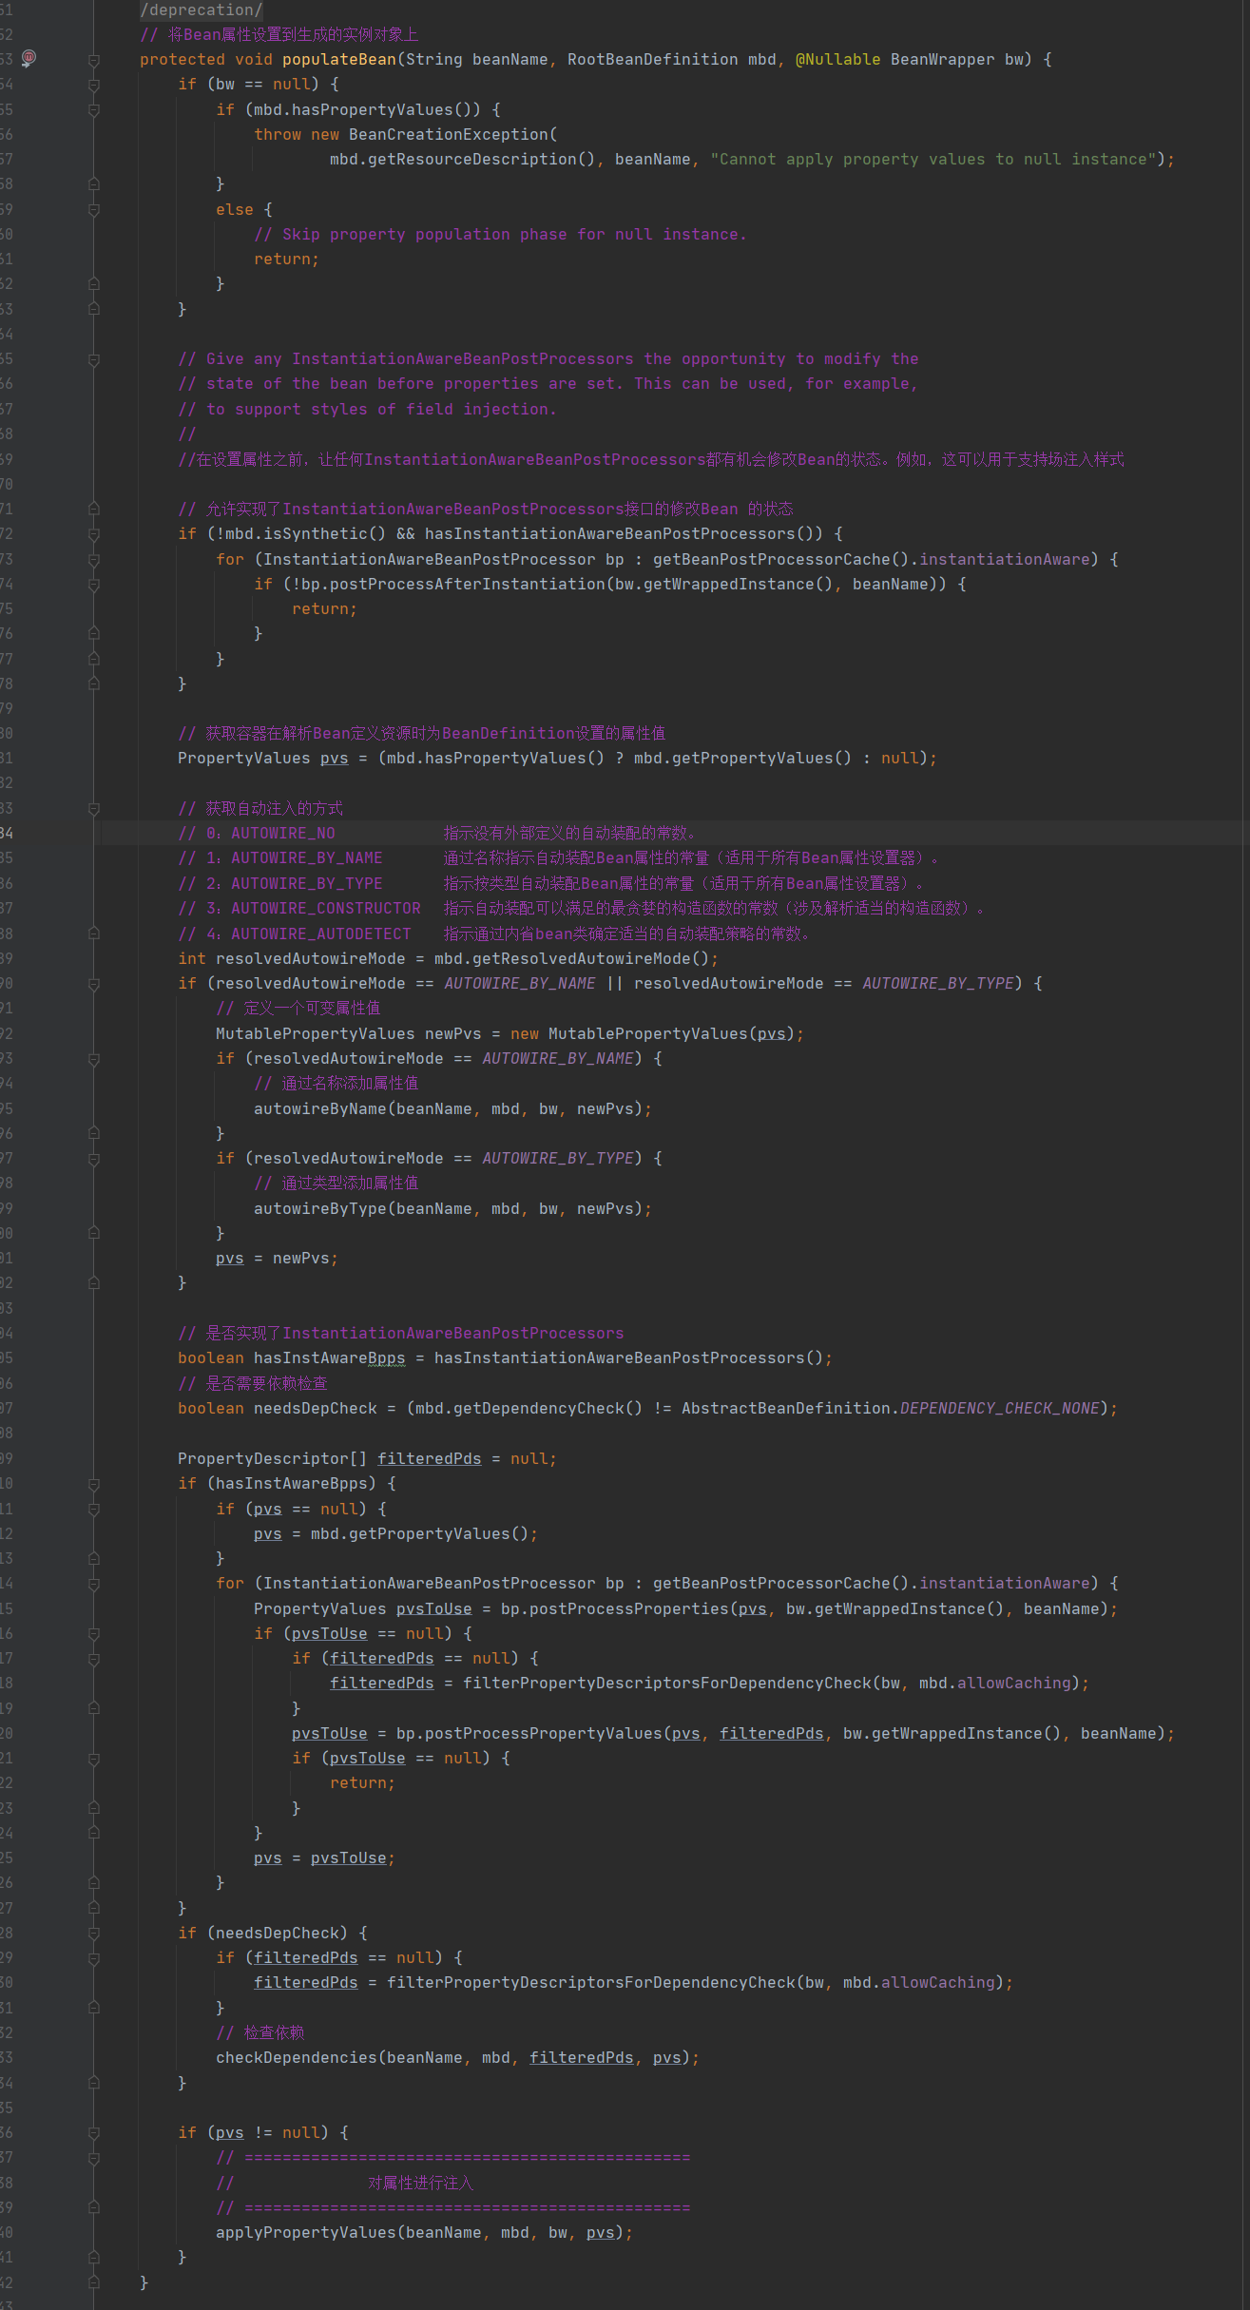1250x2310 pixels.
Task: Collapse the 'if (resolvedAutowireMode == AUTOWIRE_BY_TYPE) {' block
Action: pyautogui.click(x=94, y=1159)
